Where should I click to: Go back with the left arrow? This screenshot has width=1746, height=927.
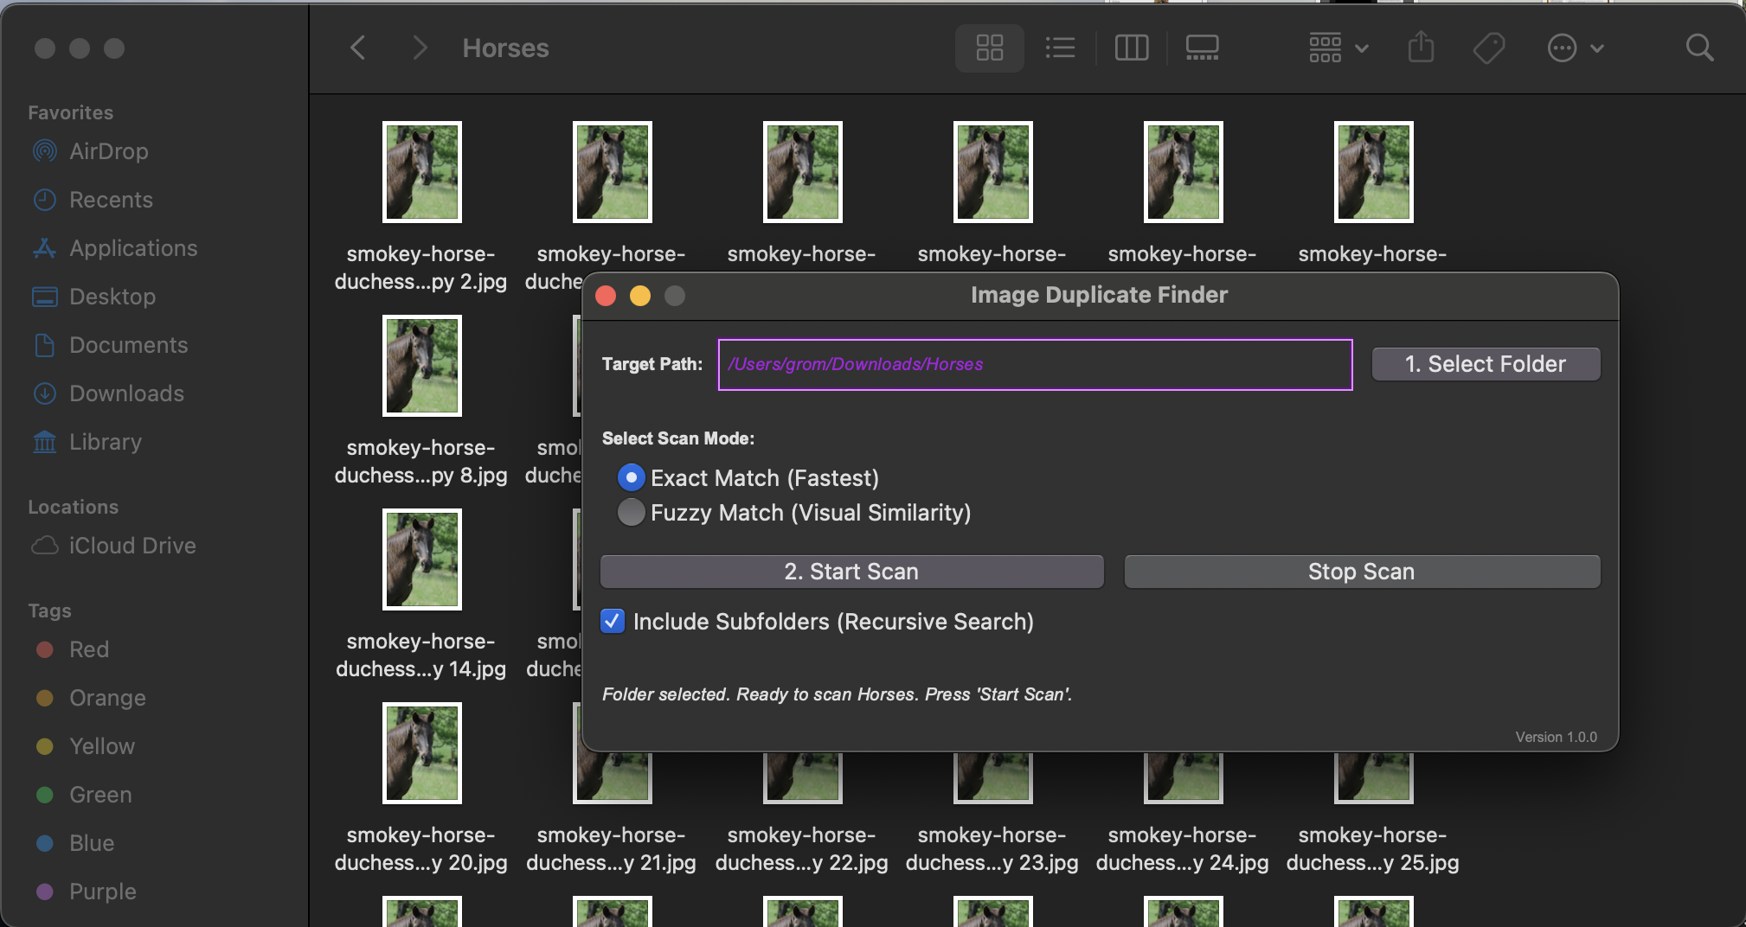[x=358, y=48]
